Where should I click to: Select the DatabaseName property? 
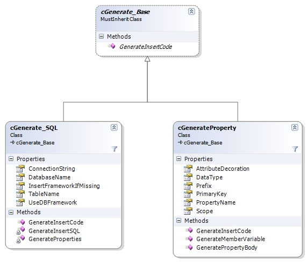pyautogui.click(x=49, y=177)
